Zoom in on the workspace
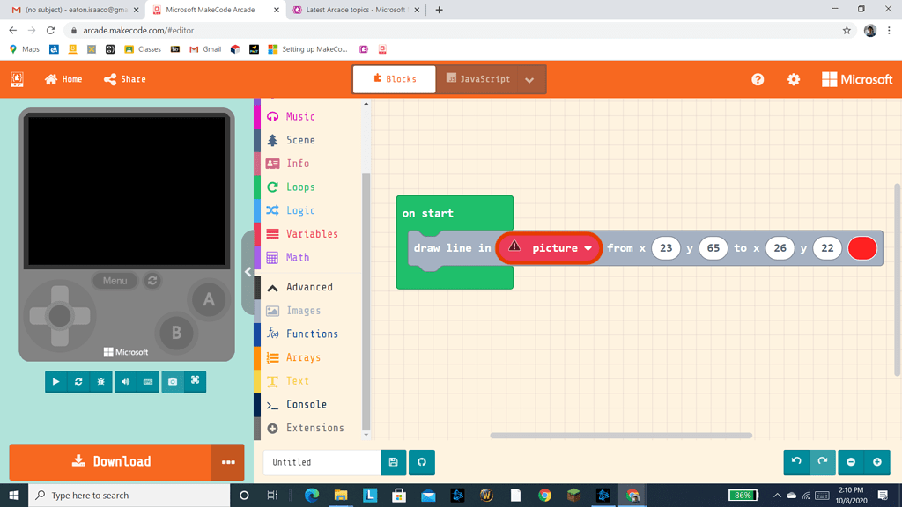The width and height of the screenshot is (902, 507). click(877, 462)
